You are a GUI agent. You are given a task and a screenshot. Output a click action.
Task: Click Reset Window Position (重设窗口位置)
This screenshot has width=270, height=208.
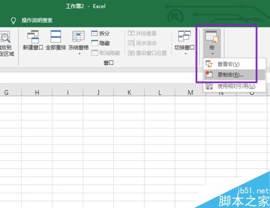(x=147, y=53)
